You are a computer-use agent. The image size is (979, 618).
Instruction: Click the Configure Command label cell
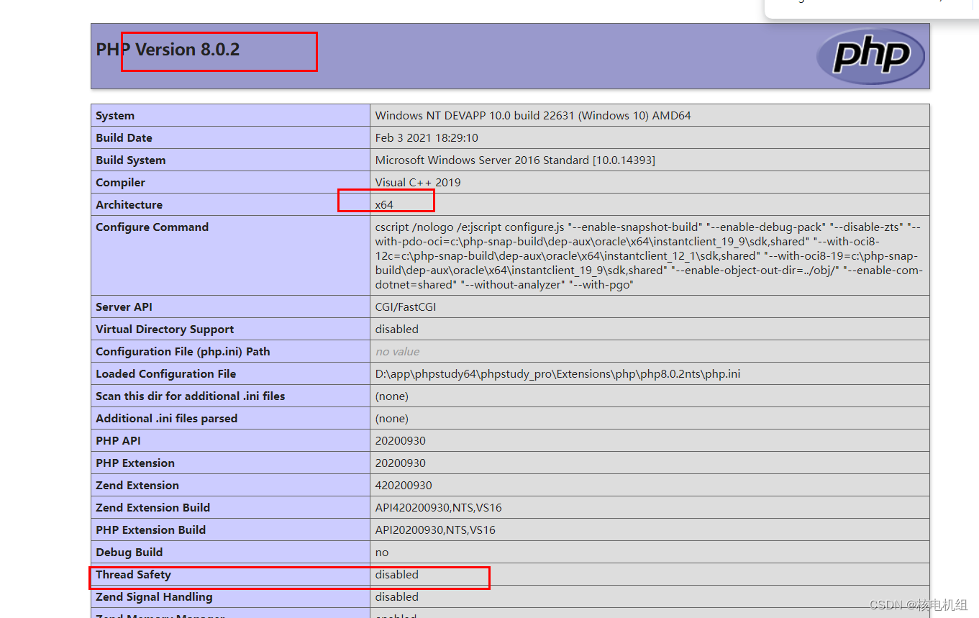pos(152,227)
